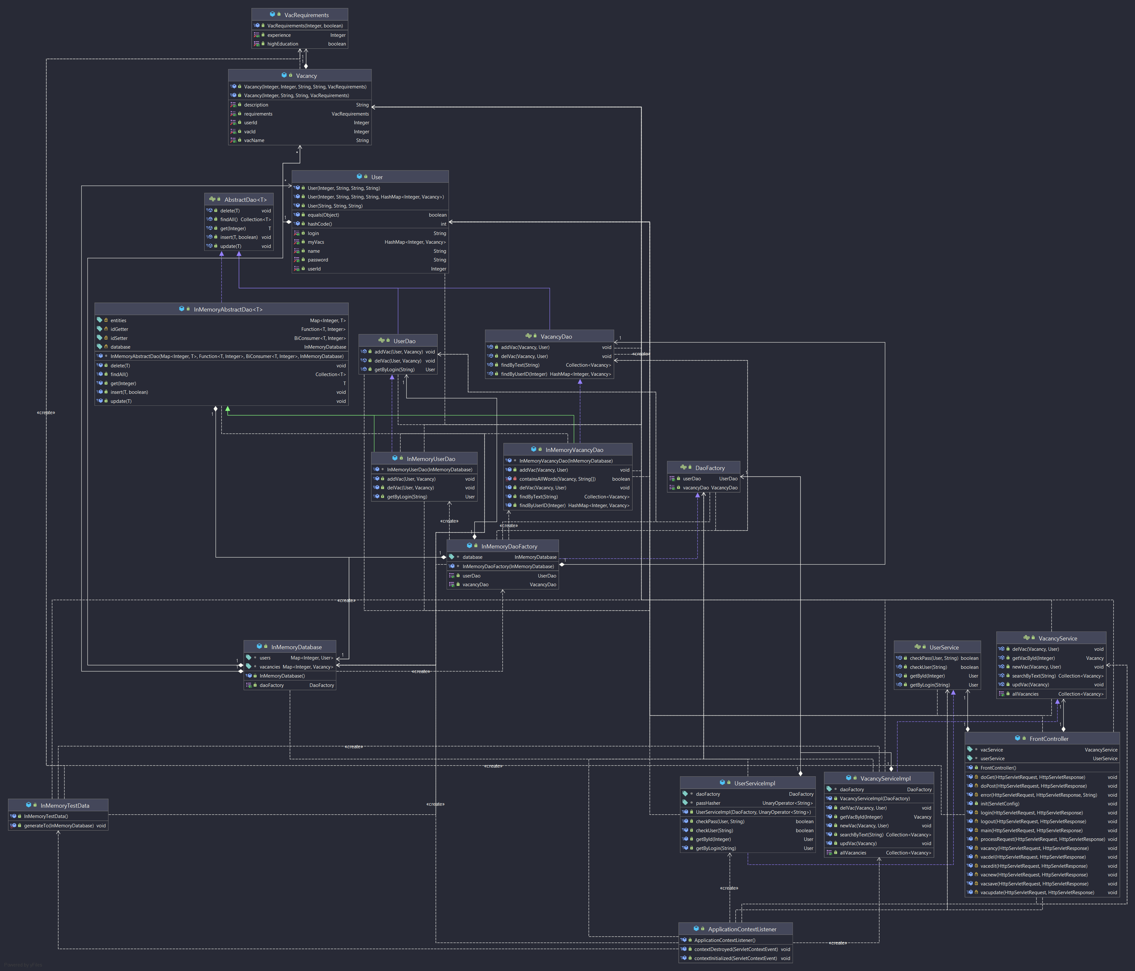Screen dimensions: 1135x971
Task: Select findByText(String) row in VacancyDao
Action: coord(520,365)
